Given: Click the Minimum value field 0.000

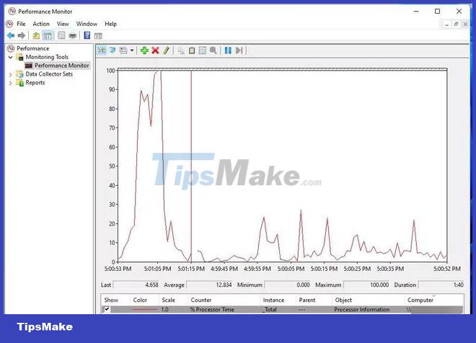Looking at the screenshot, I should point(288,285).
